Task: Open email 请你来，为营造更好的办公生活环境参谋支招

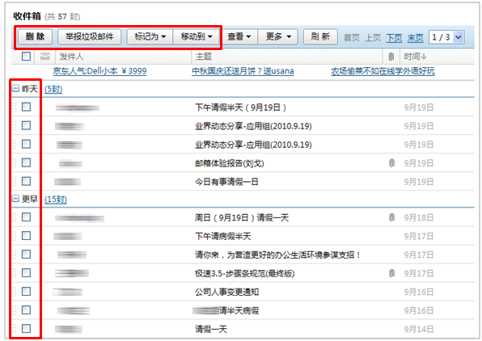Action: click(x=277, y=255)
